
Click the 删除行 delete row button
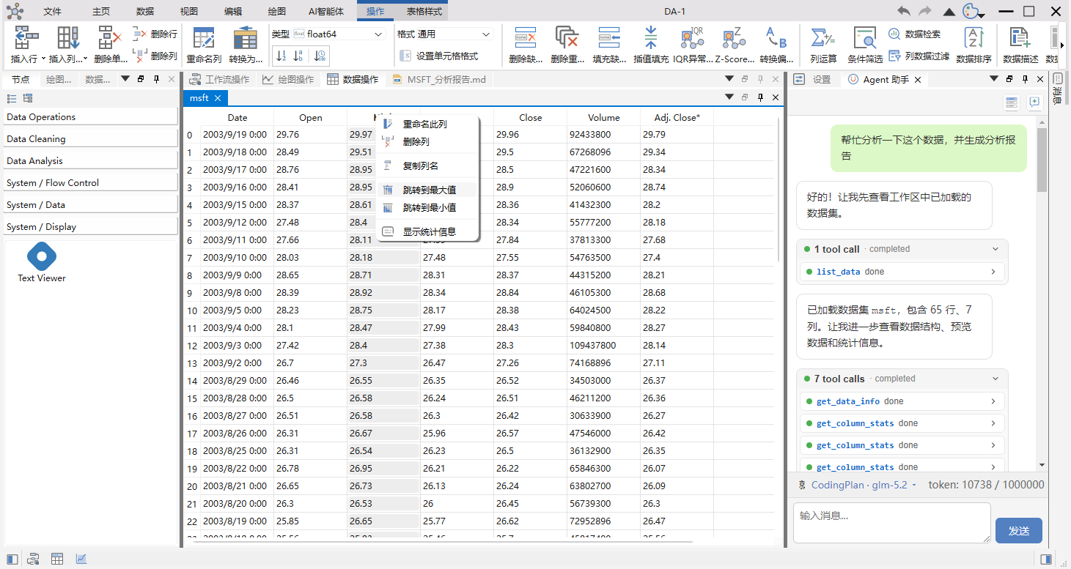(155, 34)
